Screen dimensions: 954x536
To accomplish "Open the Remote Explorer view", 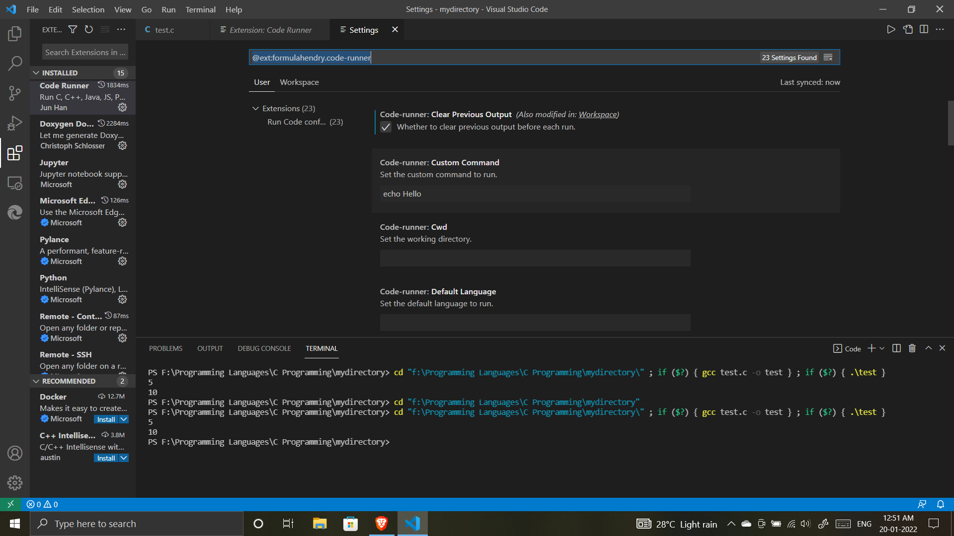I will pyautogui.click(x=15, y=183).
